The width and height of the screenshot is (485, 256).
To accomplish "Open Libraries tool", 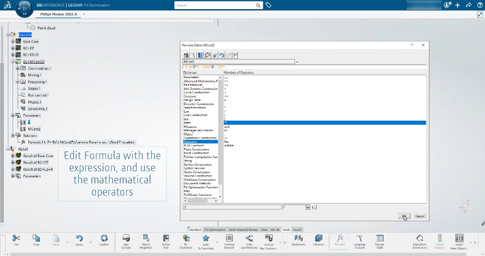I will tap(318, 240).
